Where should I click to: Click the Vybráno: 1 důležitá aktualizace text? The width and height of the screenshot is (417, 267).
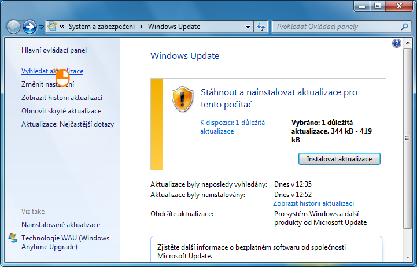point(331,131)
